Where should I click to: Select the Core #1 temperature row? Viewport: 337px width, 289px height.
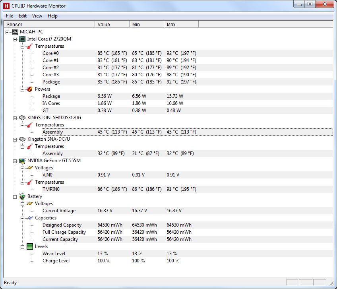click(187, 60)
